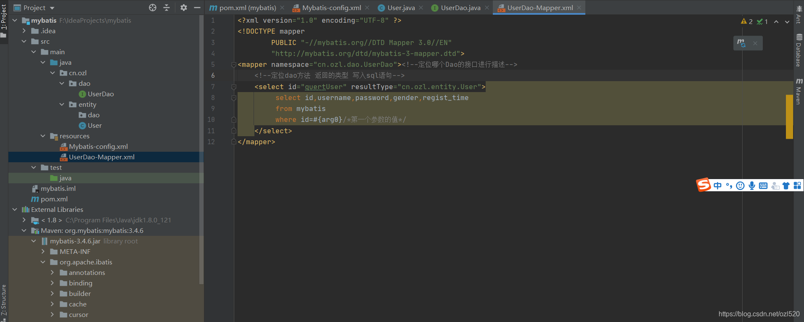Open Sogou soft keyboard

(x=763, y=186)
